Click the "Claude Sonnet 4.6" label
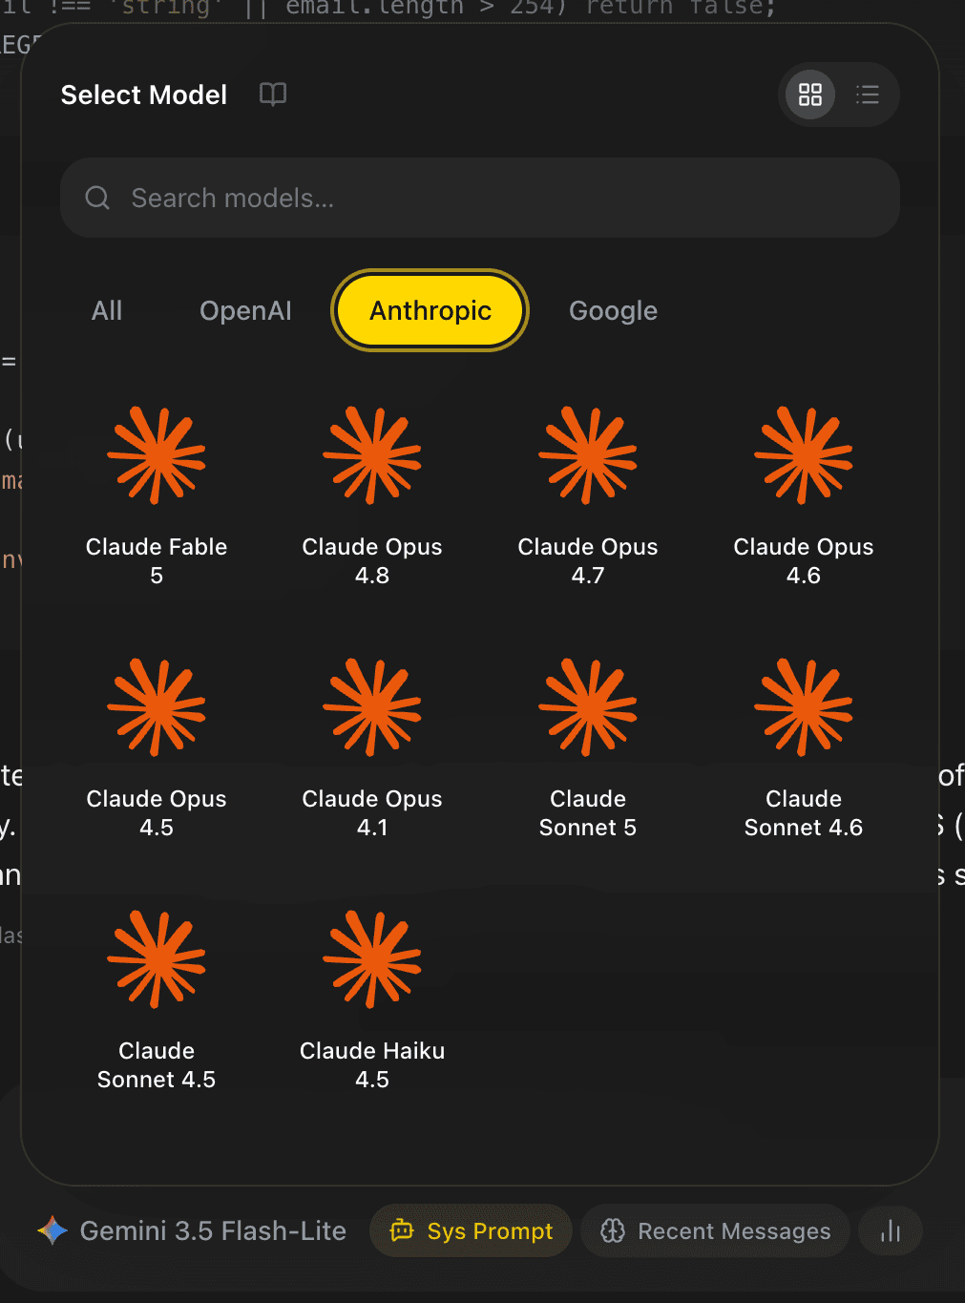 point(804,813)
